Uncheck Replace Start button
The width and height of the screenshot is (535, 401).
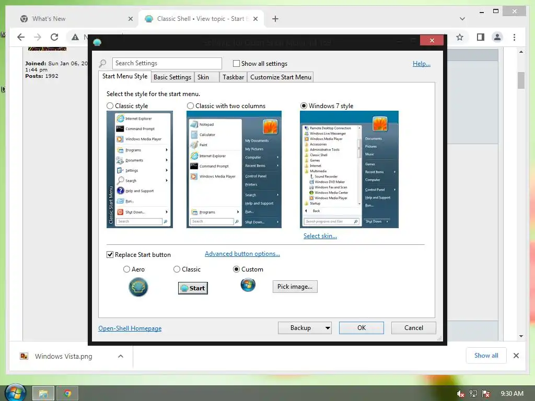tap(110, 255)
